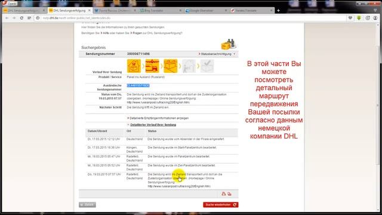Screen dimensions: 382x215
Task: Click the greyed delivery stage icon
Action: pos(189,66)
